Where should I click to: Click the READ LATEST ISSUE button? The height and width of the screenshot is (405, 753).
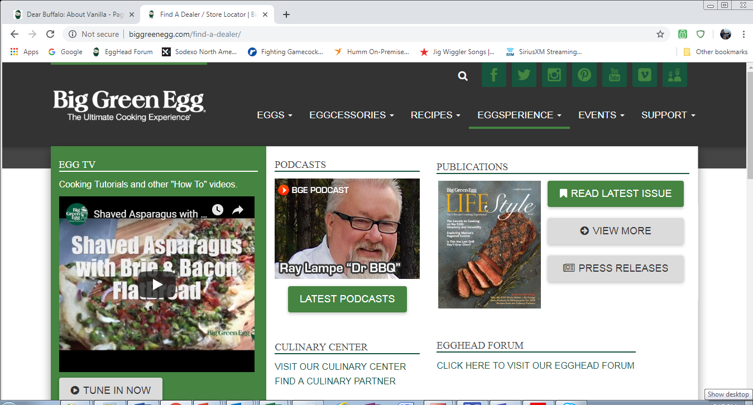[615, 194]
